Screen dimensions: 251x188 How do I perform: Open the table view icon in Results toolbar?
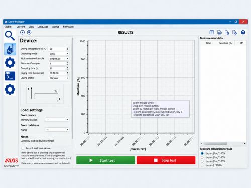coord(212,32)
